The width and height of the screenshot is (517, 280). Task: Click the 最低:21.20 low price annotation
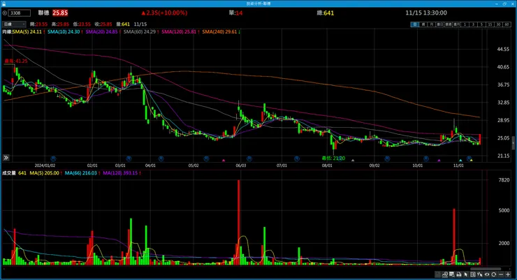333,158
